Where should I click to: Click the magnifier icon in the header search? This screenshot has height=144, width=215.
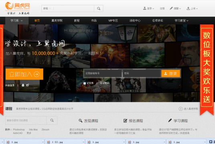[x=99, y=8]
